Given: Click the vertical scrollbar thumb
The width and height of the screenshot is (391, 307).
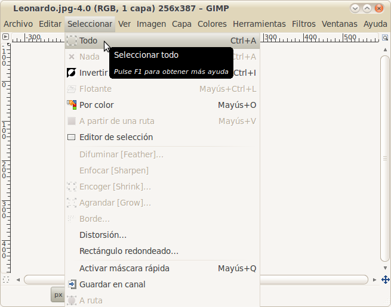Looking at the screenshot, I should point(385,159).
